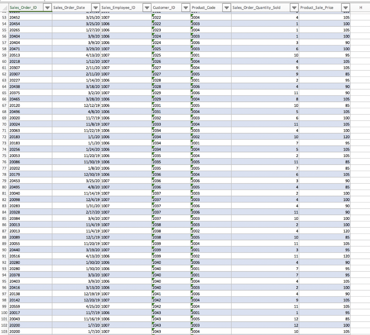Click the error indicator on Product_Code 2001 row 59

[192, 53]
